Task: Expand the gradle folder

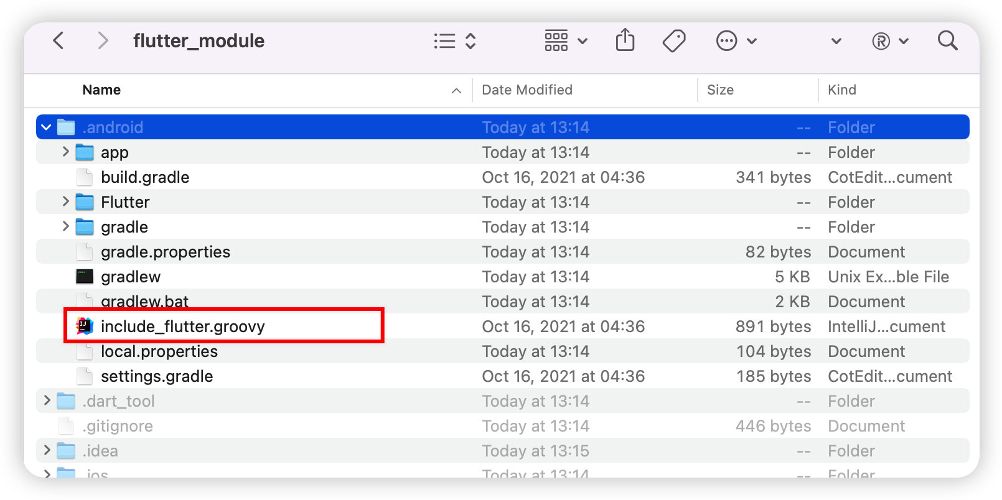Action: pyautogui.click(x=65, y=226)
